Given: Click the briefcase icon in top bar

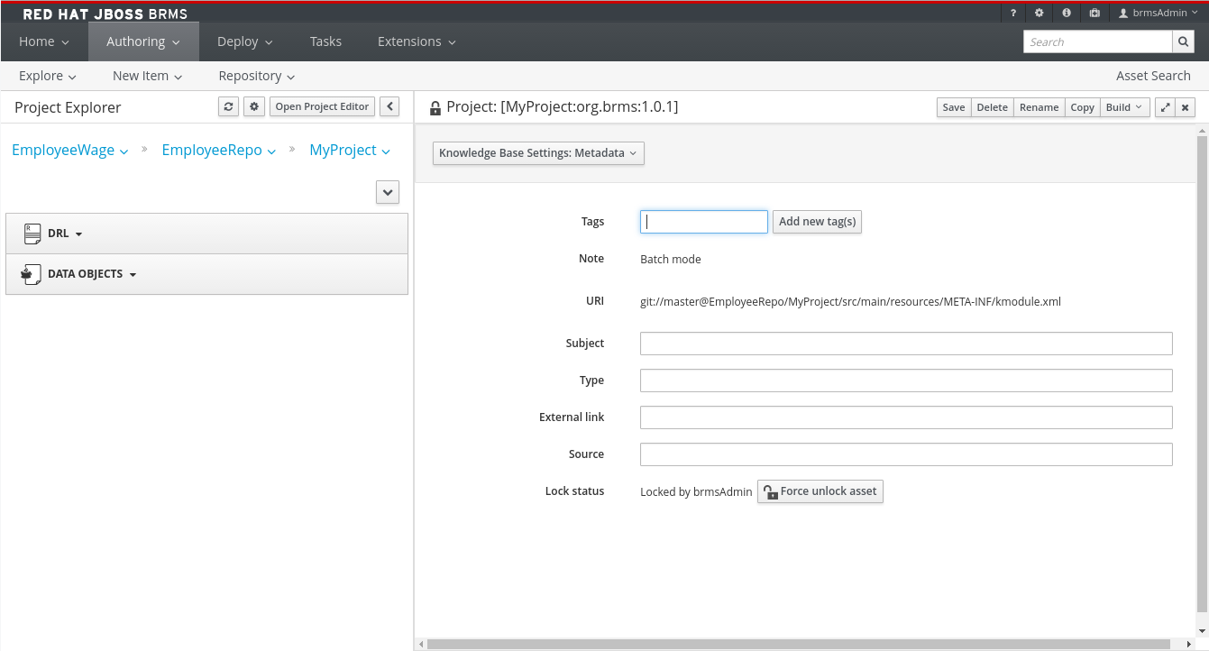Looking at the screenshot, I should point(1094,14).
